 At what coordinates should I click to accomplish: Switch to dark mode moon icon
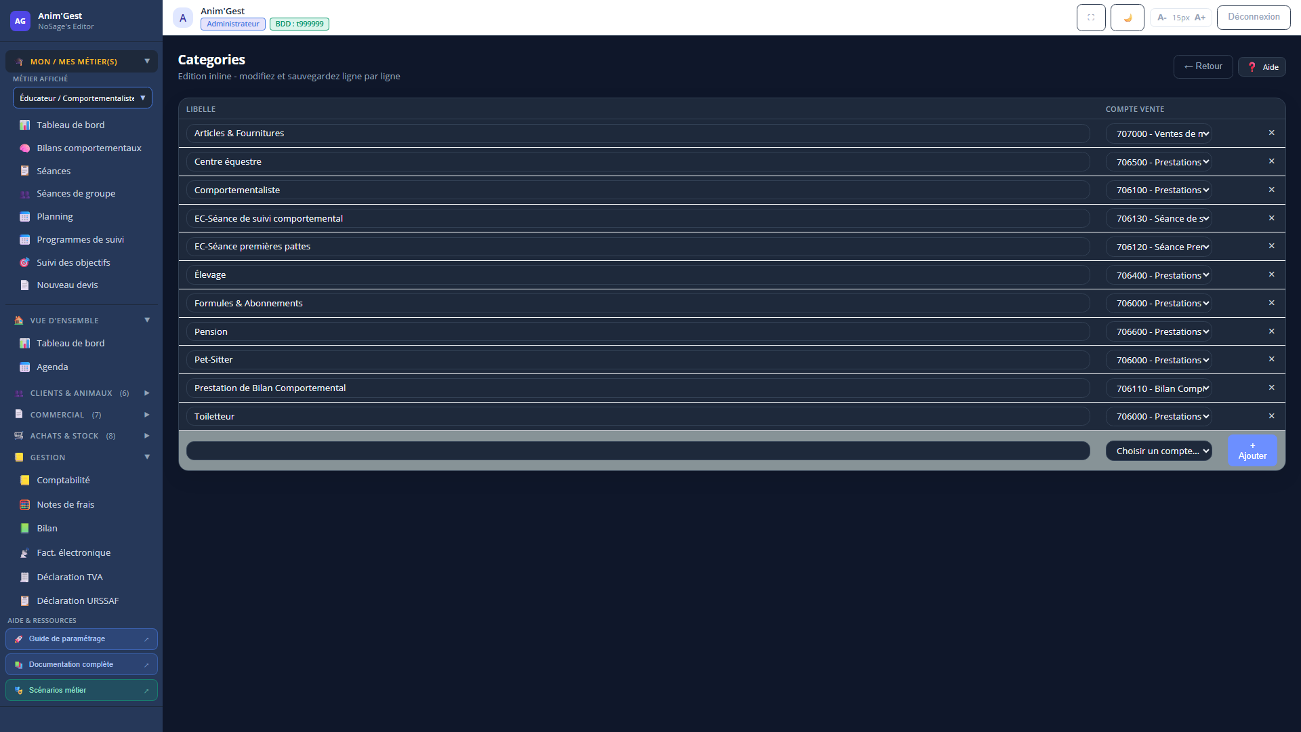pyautogui.click(x=1128, y=18)
